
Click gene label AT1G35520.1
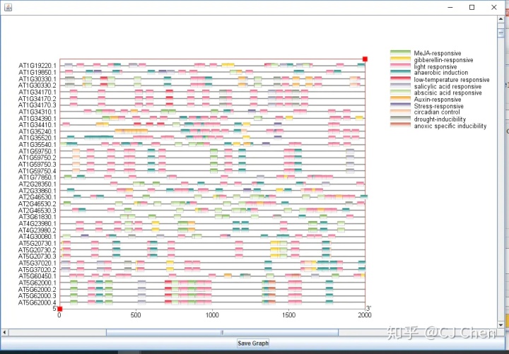37,138
